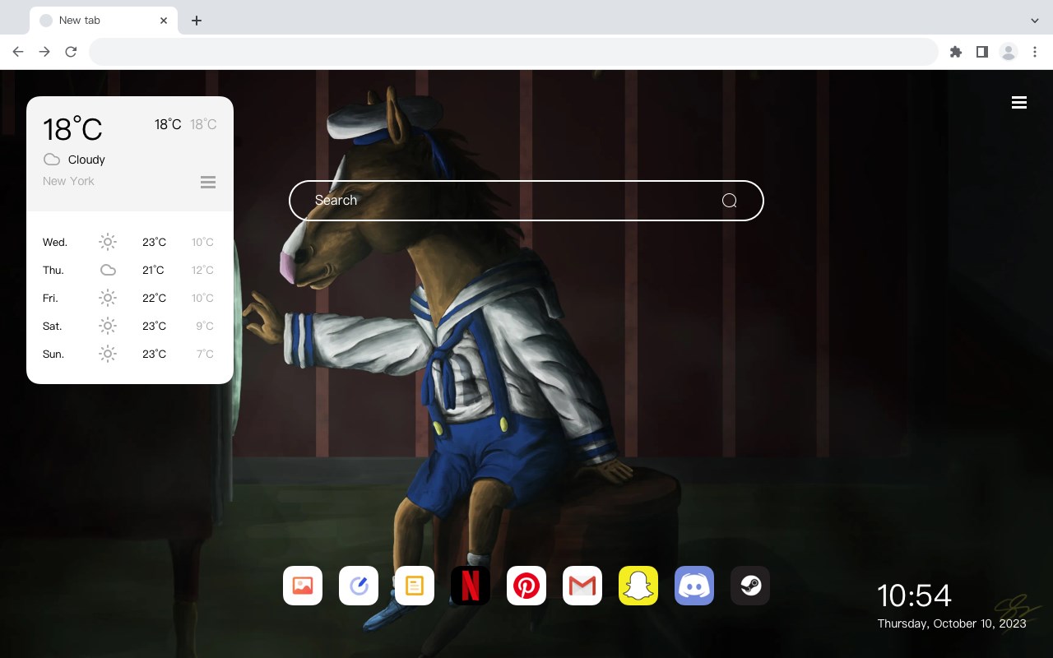1053x658 pixels.
Task: Click the Wednesday sunny weather icon
Action: point(108,242)
